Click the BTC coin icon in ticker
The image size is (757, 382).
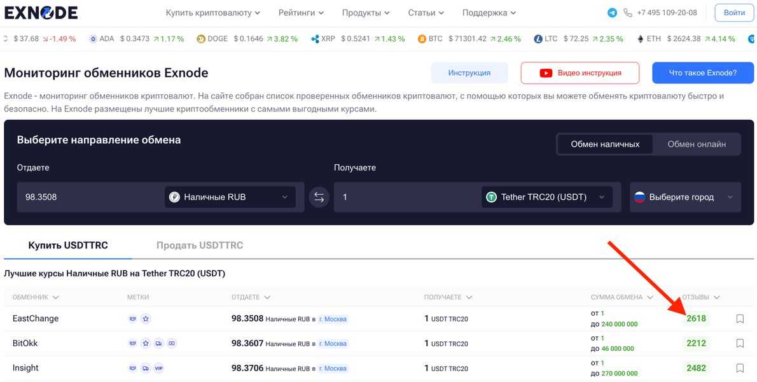pos(422,39)
